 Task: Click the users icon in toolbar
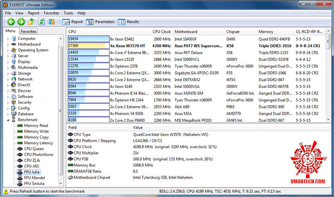point(51,22)
